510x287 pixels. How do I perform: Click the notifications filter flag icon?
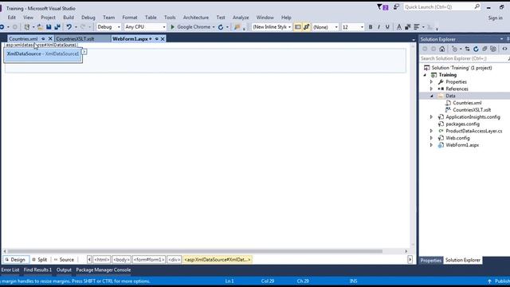pos(379,7)
